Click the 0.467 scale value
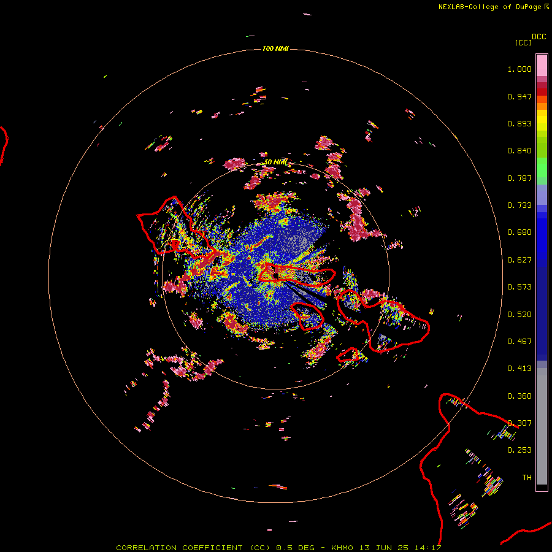 519,342
